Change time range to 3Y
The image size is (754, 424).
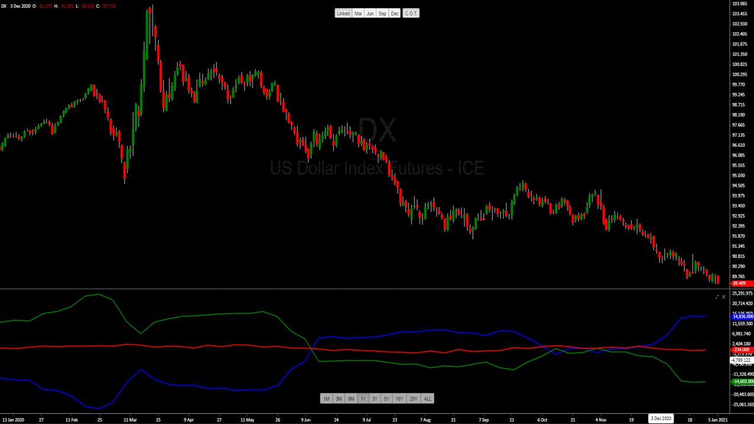click(x=375, y=399)
